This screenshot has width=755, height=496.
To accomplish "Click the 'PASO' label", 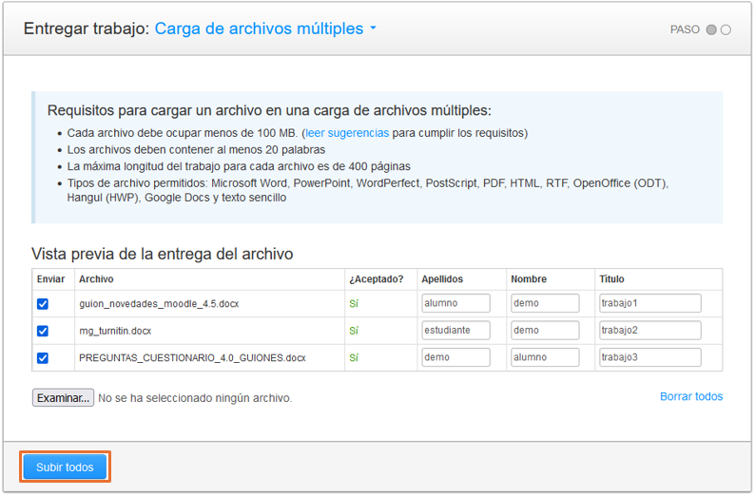I will pyautogui.click(x=685, y=29).
